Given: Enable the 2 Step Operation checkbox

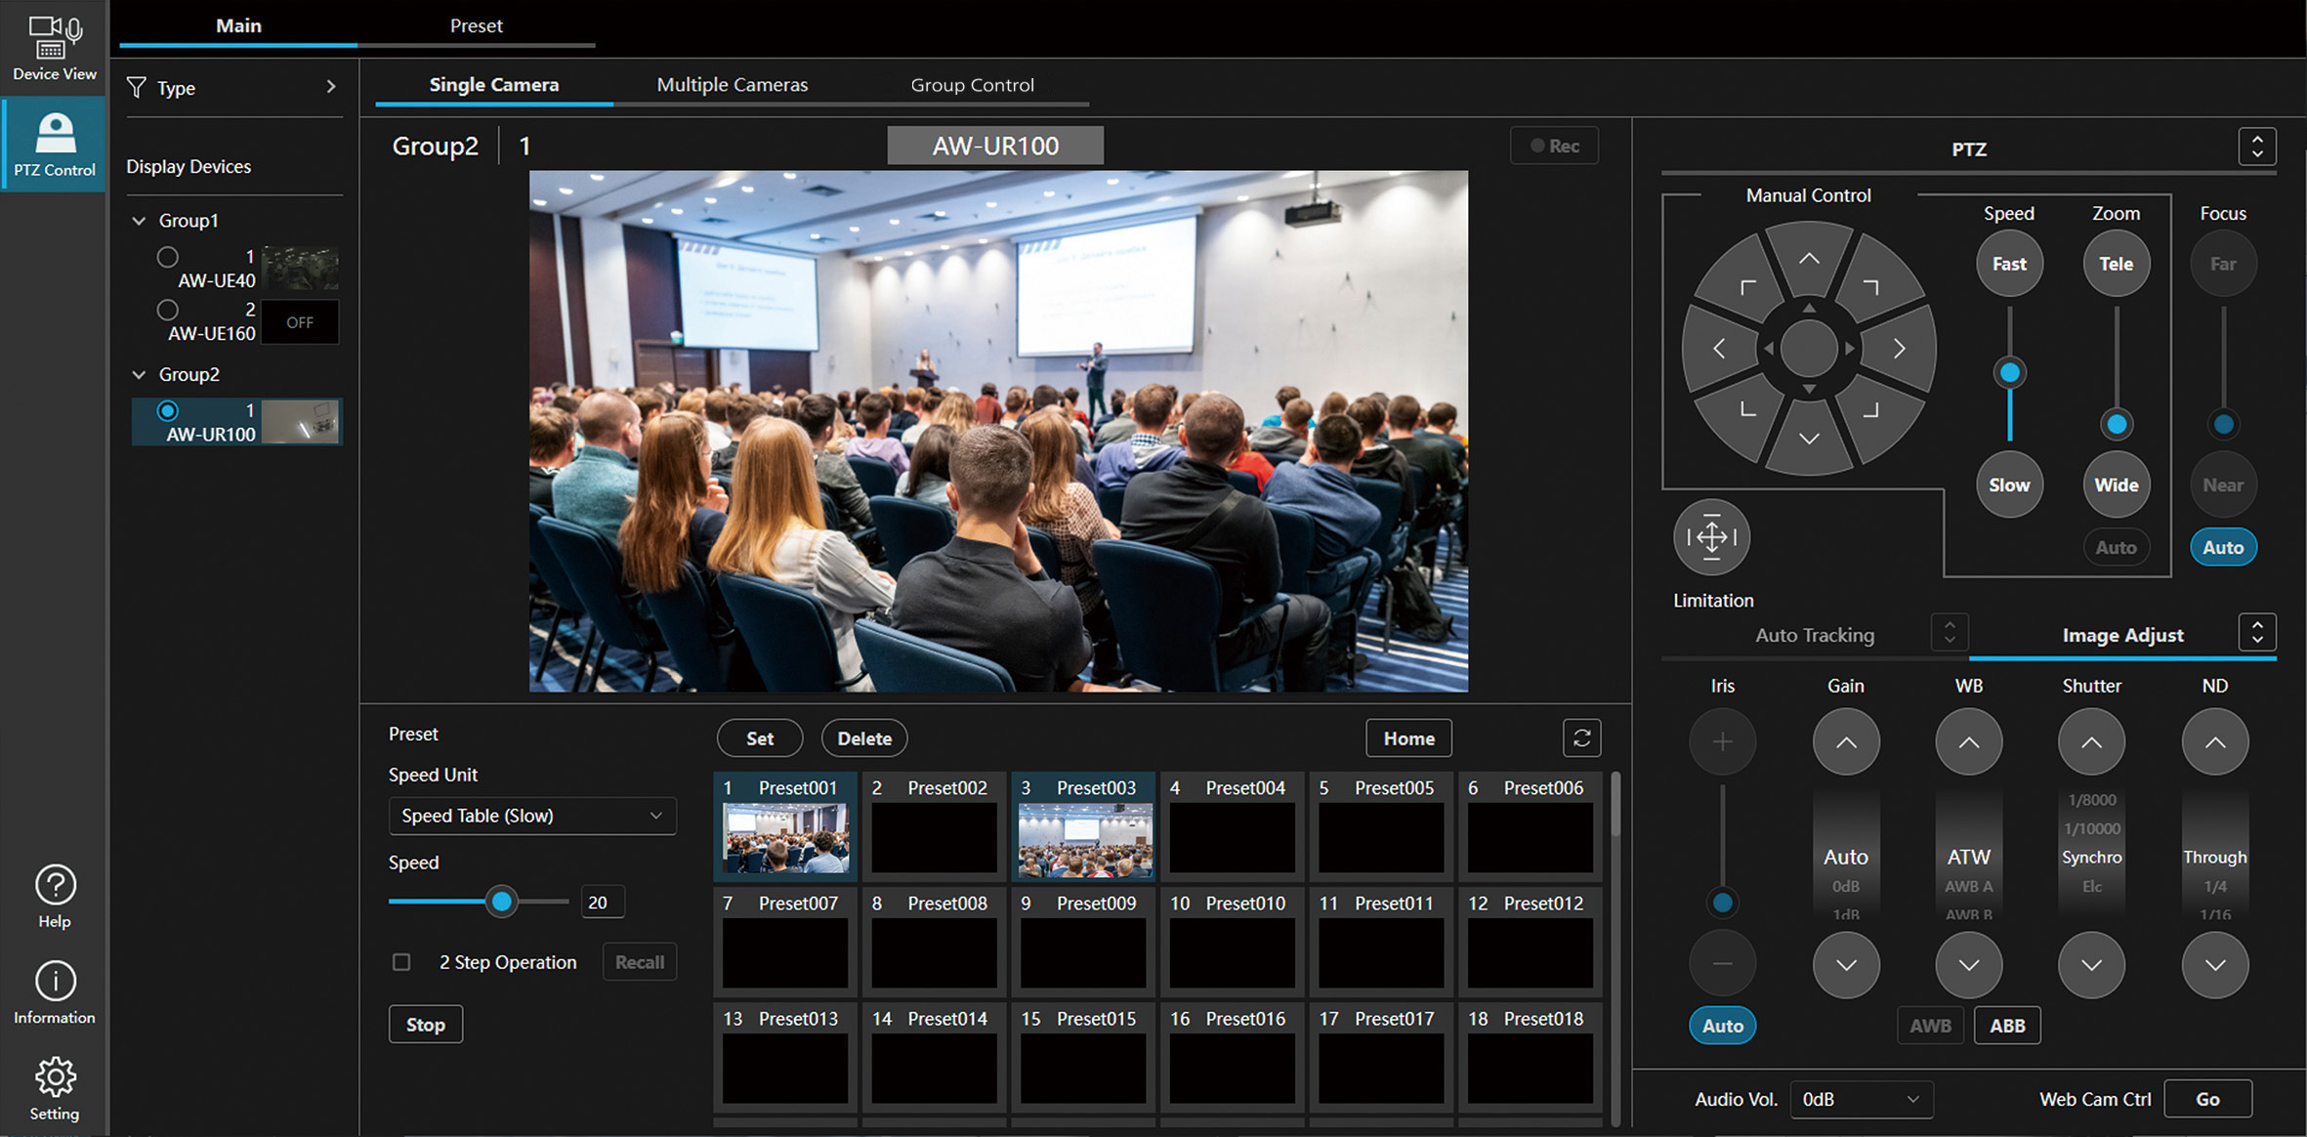Looking at the screenshot, I should tap(401, 962).
